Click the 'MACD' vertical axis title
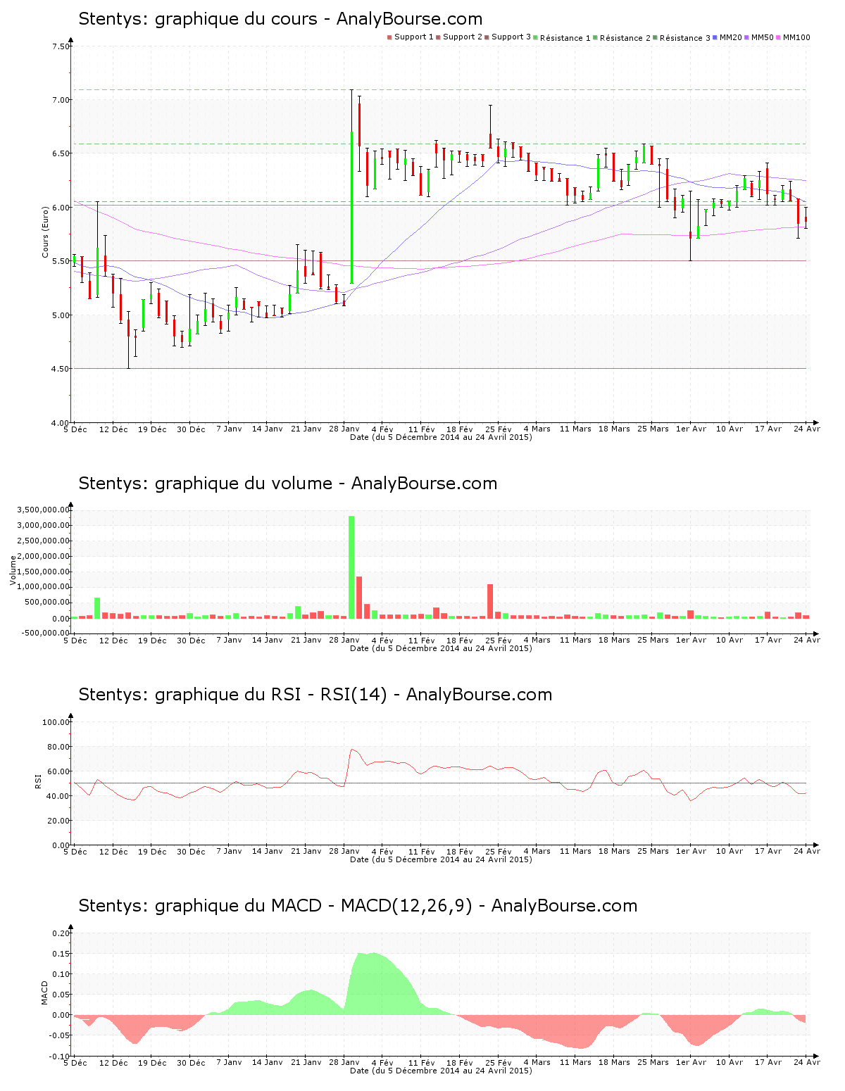The image size is (845, 1091). [45, 992]
